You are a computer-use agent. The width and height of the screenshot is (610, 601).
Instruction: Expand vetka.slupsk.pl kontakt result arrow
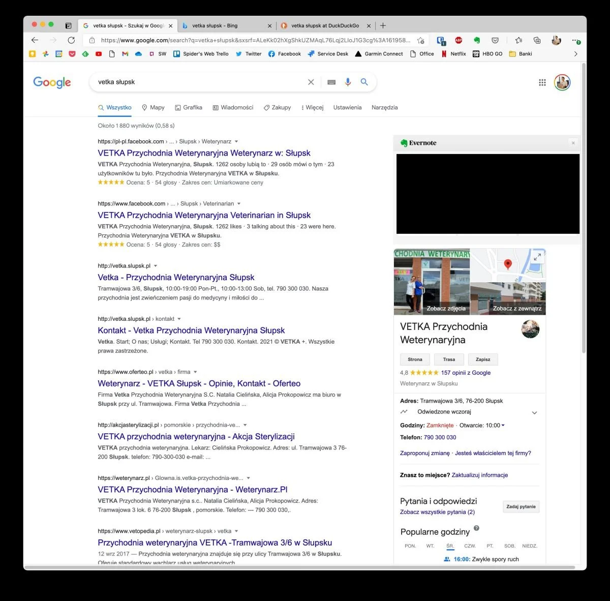(x=179, y=319)
